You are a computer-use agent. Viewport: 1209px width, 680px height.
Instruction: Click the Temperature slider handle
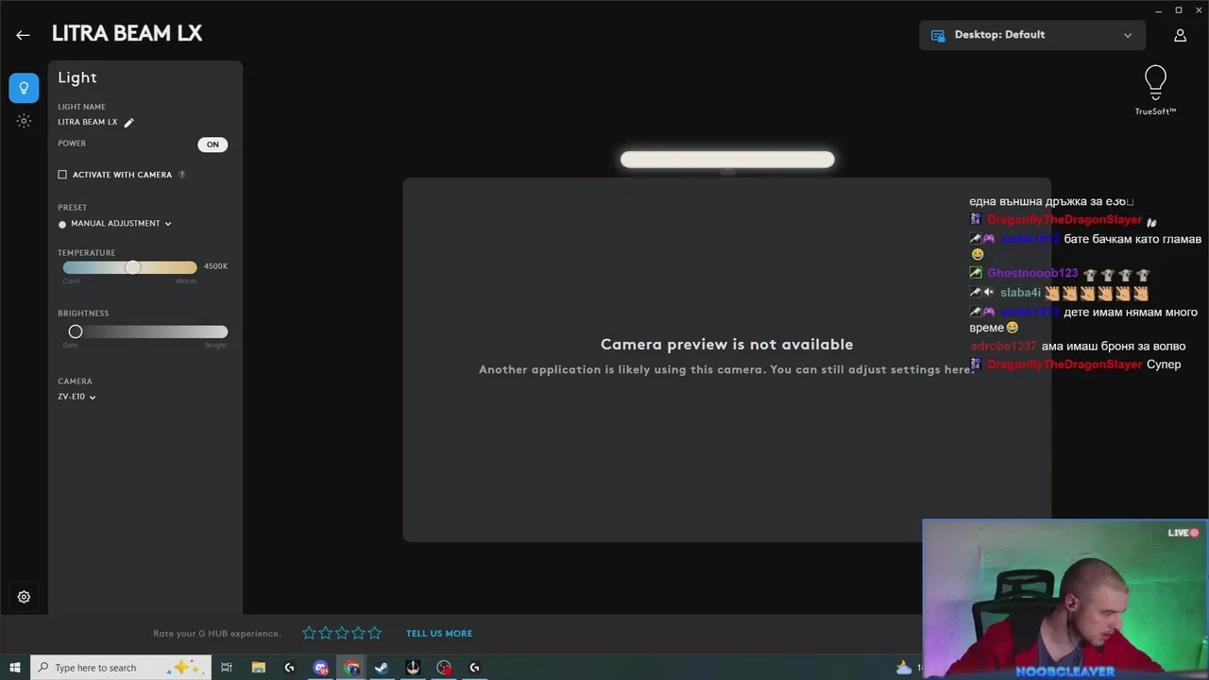pyautogui.click(x=133, y=267)
